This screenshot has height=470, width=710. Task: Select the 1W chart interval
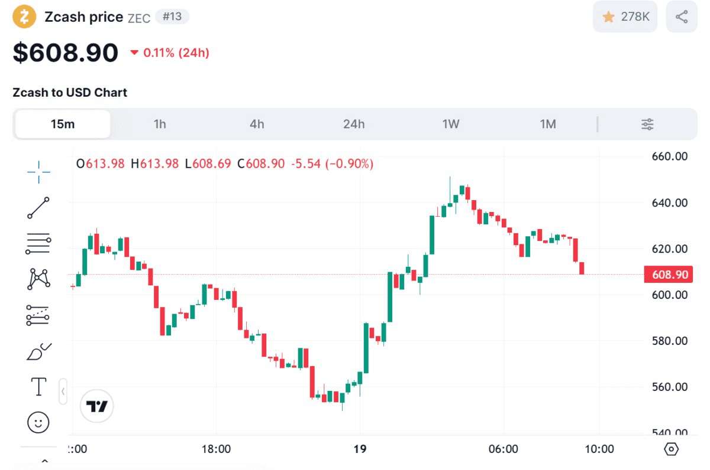pos(451,124)
